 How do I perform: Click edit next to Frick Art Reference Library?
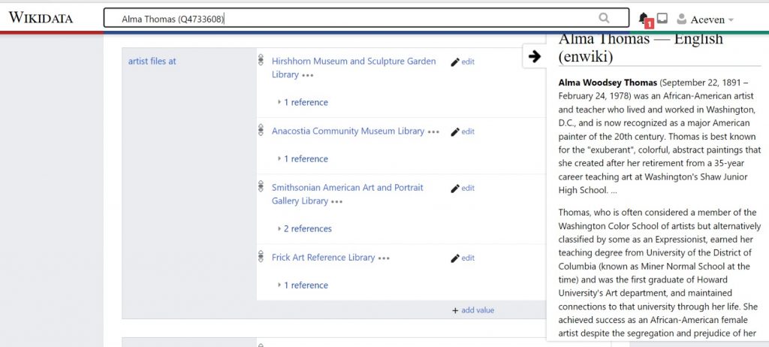pyautogui.click(x=463, y=258)
